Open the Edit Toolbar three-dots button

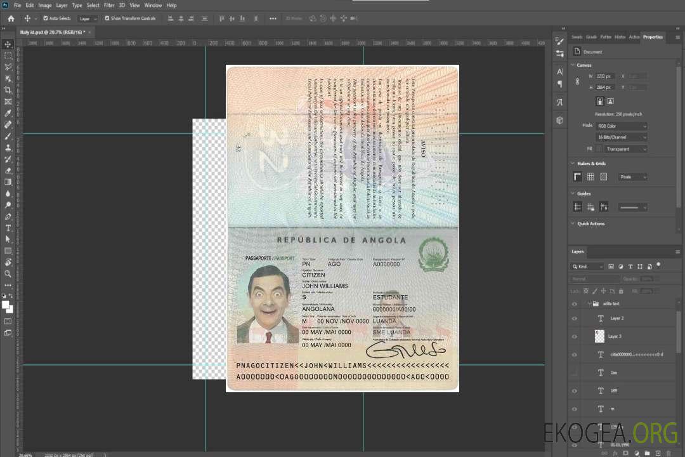[8, 285]
